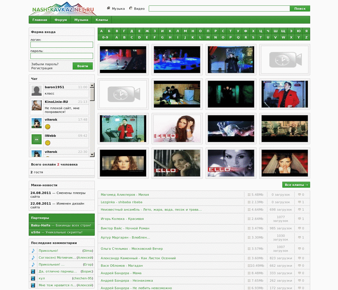
Task: Click the "логин" input field
Action: [x=62, y=45]
